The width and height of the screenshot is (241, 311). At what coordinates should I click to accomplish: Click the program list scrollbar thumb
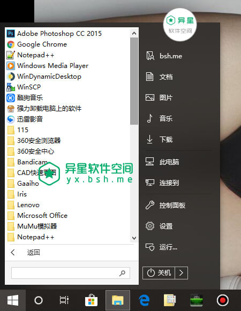click(134, 81)
